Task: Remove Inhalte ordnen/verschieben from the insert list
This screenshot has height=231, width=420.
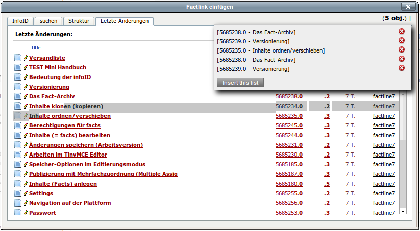Action: coord(402,50)
